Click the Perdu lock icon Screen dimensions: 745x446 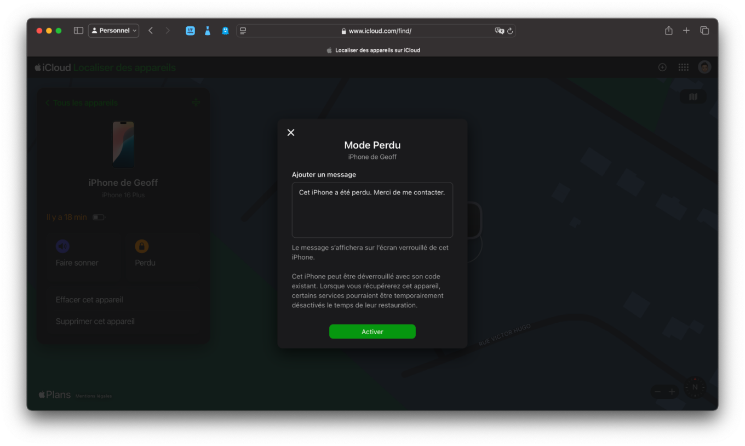[x=142, y=246]
